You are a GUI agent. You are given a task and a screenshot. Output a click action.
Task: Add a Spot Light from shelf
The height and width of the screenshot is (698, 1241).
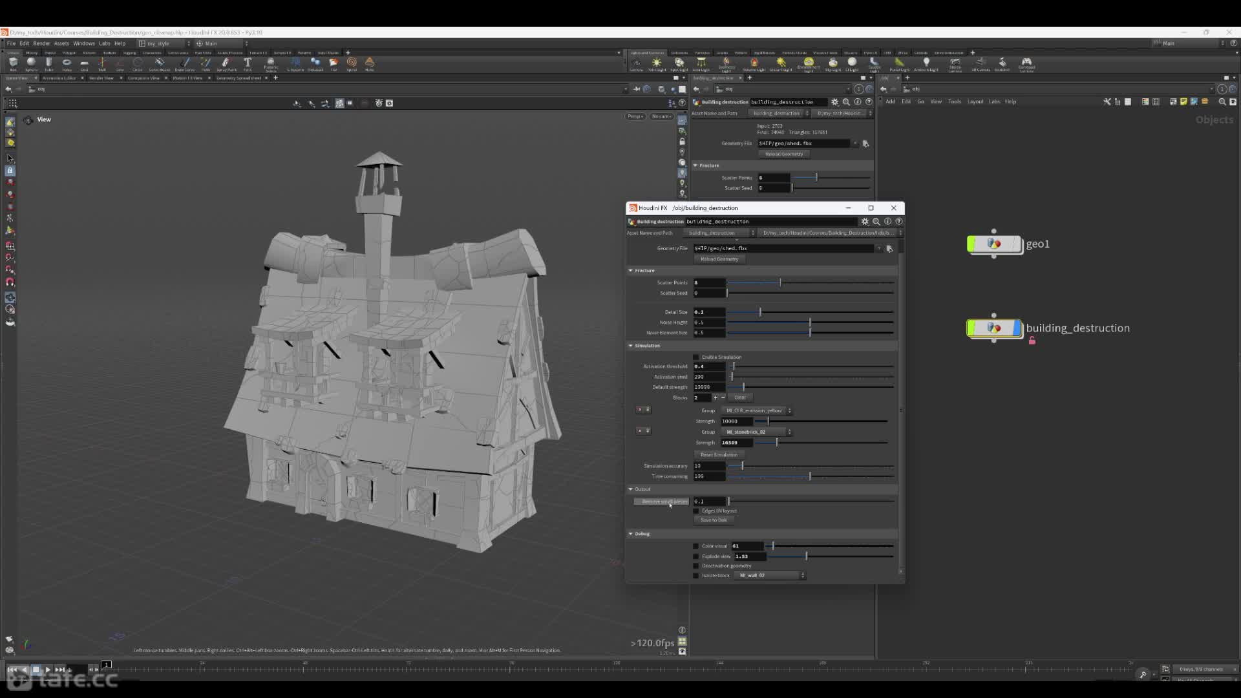[x=679, y=64]
